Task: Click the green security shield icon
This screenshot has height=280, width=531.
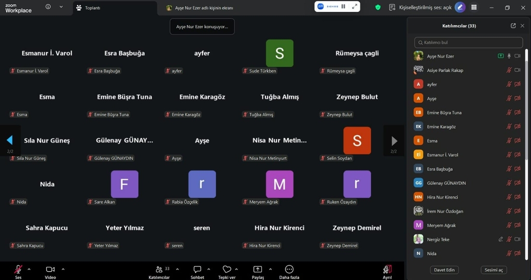Action: click(378, 7)
